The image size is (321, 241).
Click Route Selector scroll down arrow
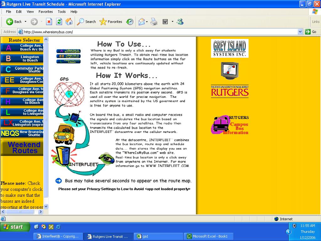[x=46, y=206]
